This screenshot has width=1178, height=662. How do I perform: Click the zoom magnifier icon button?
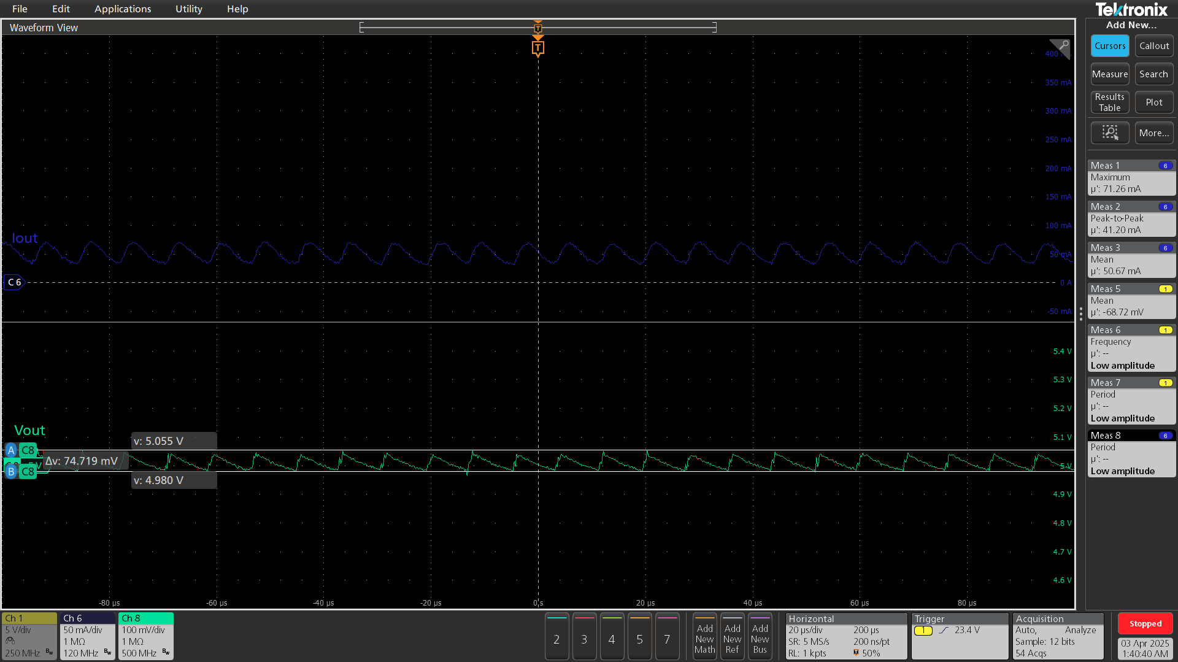pos(1109,133)
